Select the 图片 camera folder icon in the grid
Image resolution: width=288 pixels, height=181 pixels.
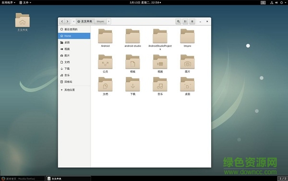[x=187, y=62]
